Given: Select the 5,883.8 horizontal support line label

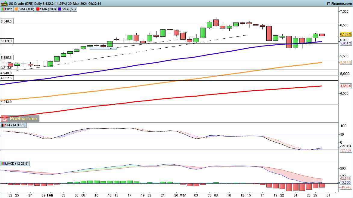Looking at the screenshot, I should pos(6,41).
